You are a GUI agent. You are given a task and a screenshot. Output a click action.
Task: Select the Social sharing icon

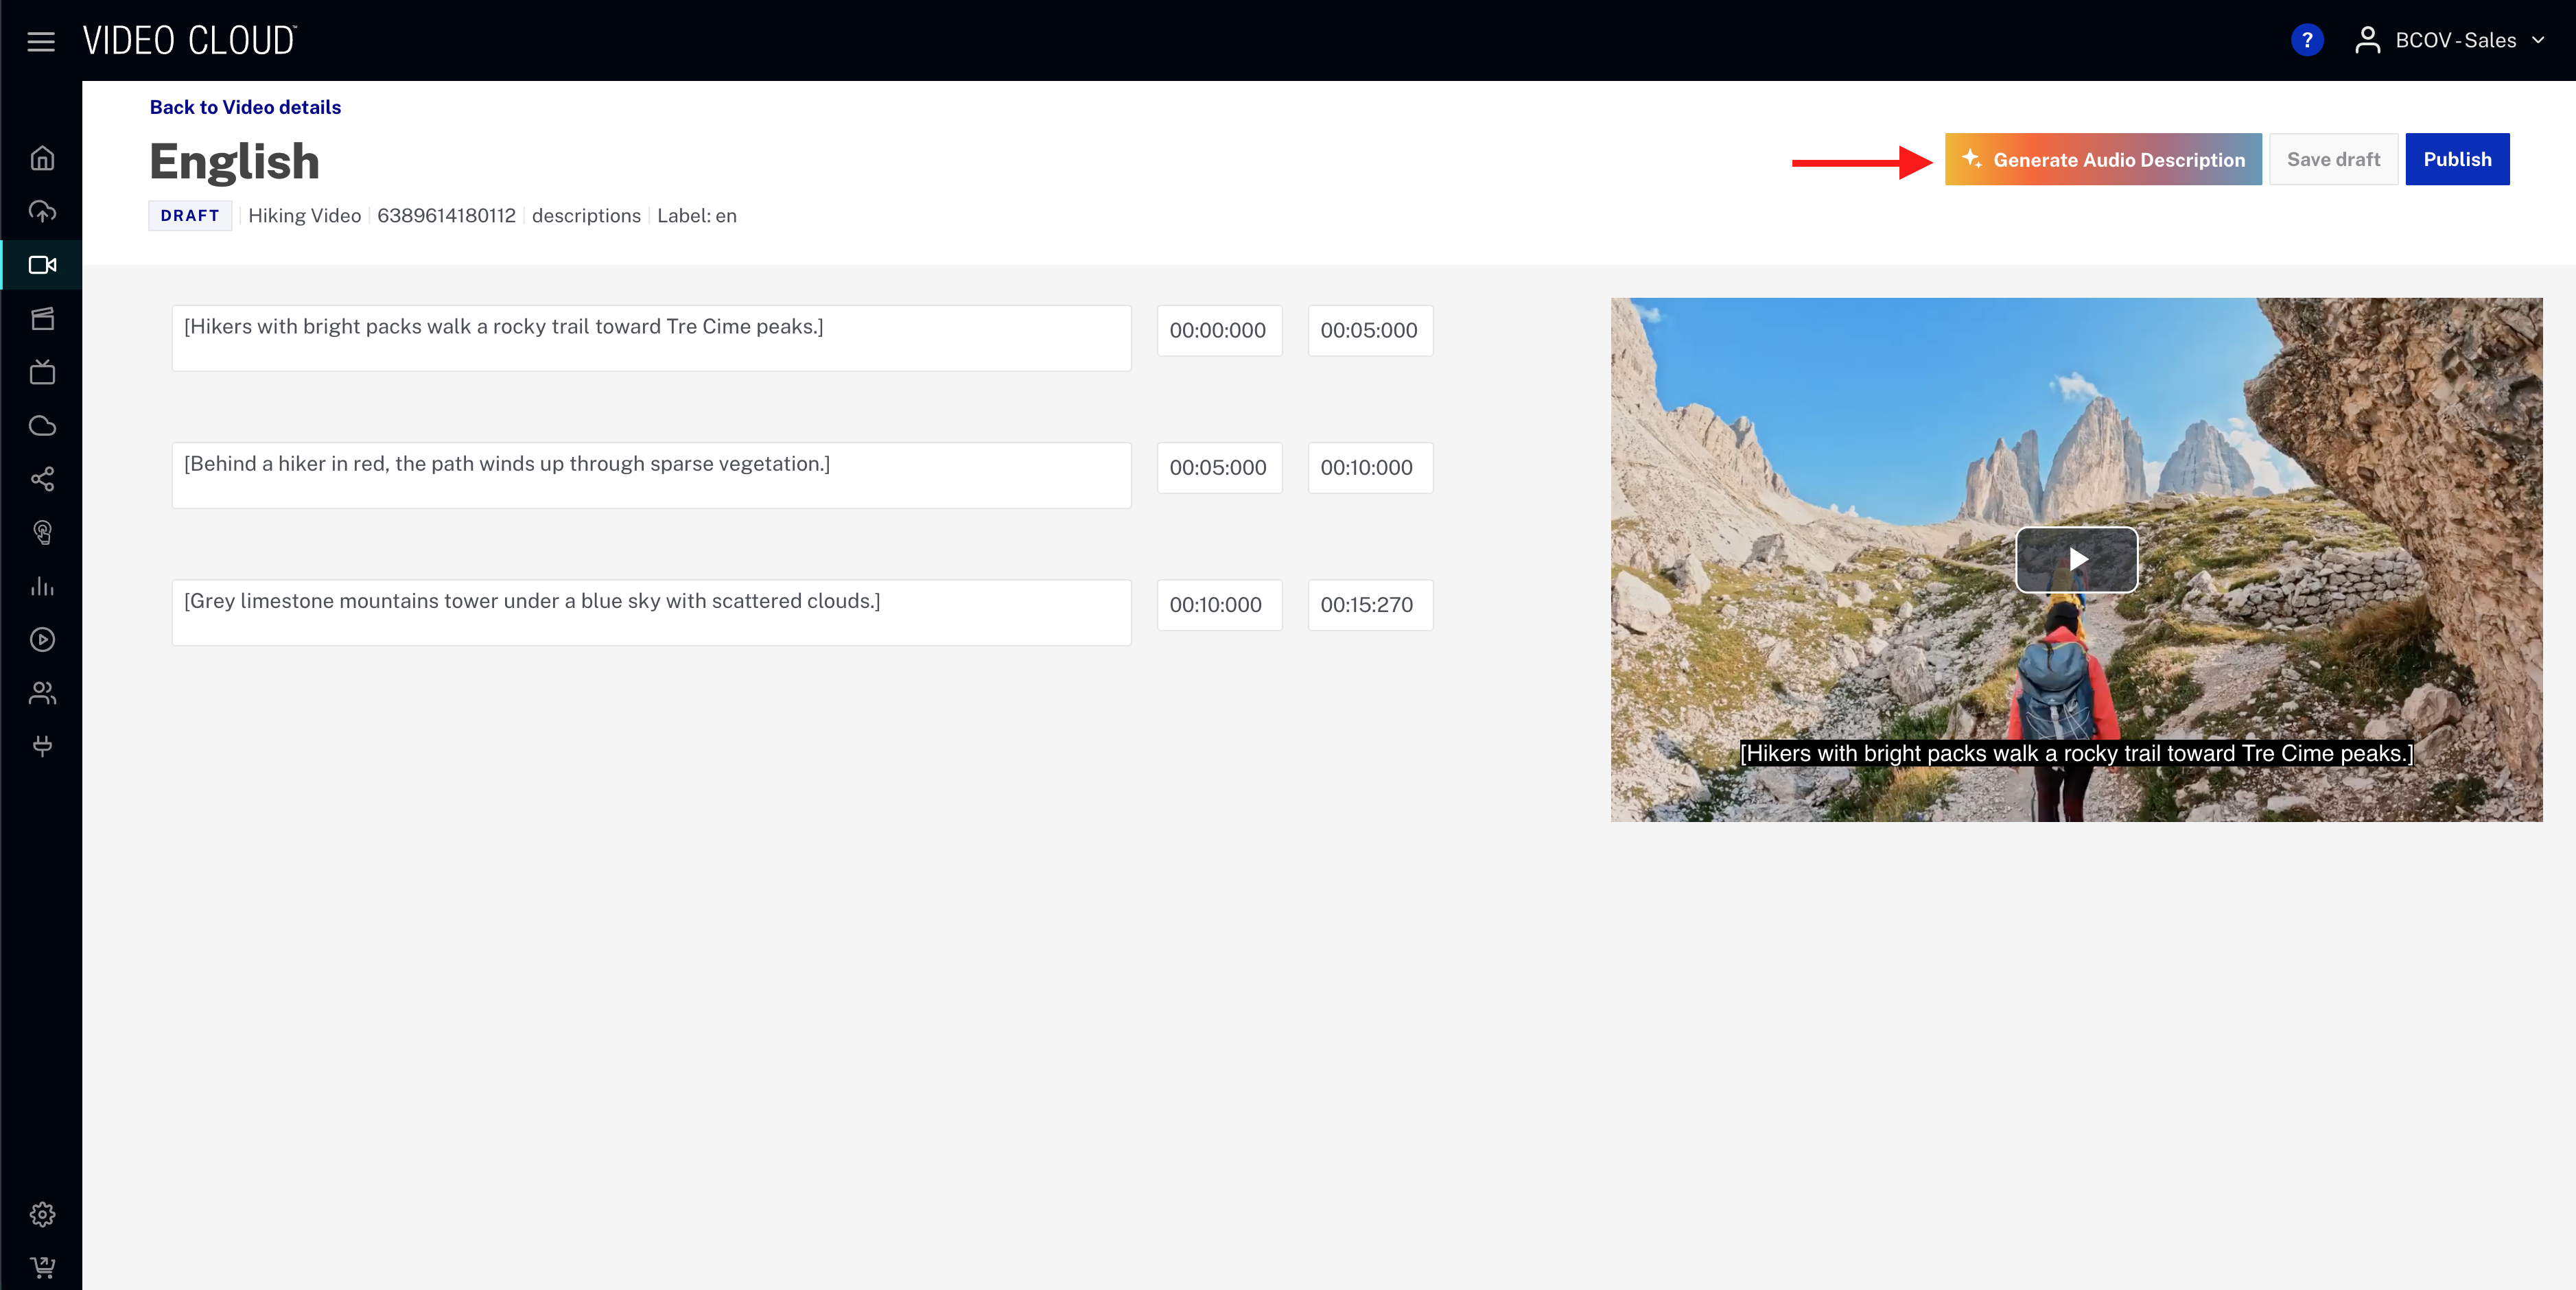coord(42,480)
